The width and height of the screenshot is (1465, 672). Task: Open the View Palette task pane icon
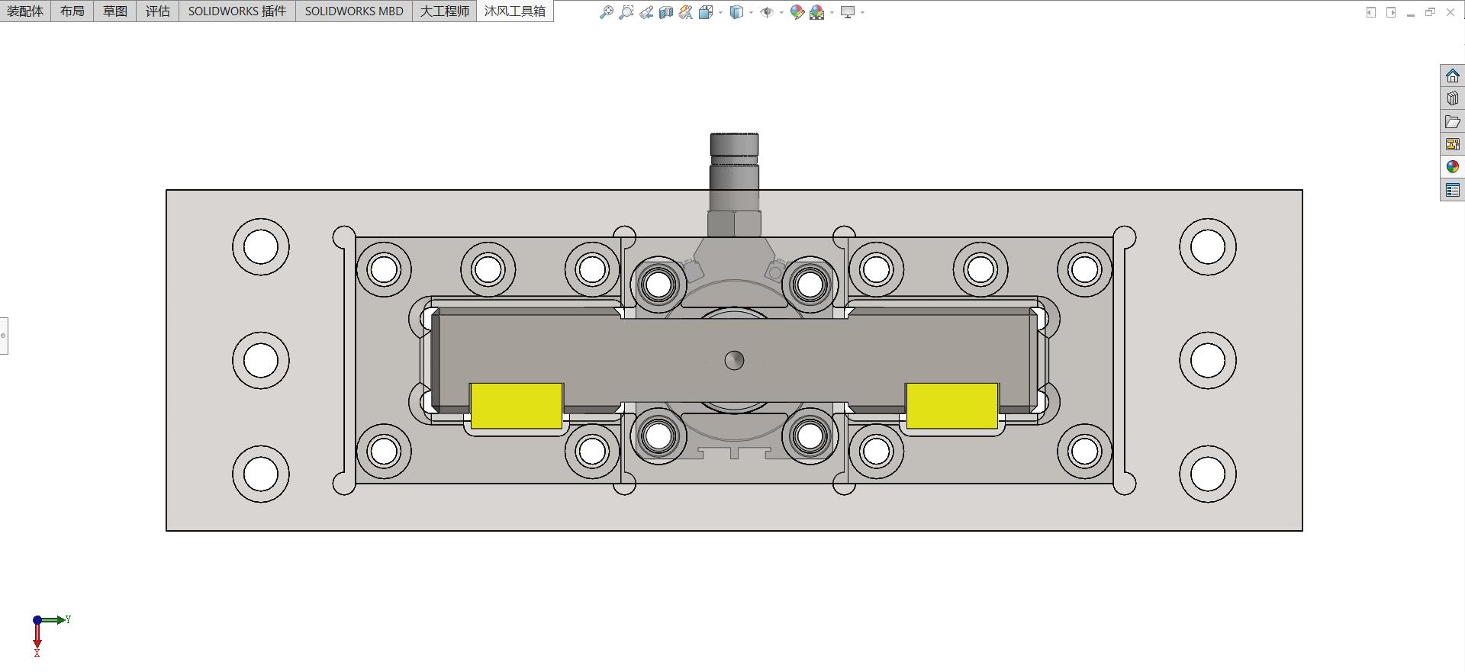pos(1453,144)
